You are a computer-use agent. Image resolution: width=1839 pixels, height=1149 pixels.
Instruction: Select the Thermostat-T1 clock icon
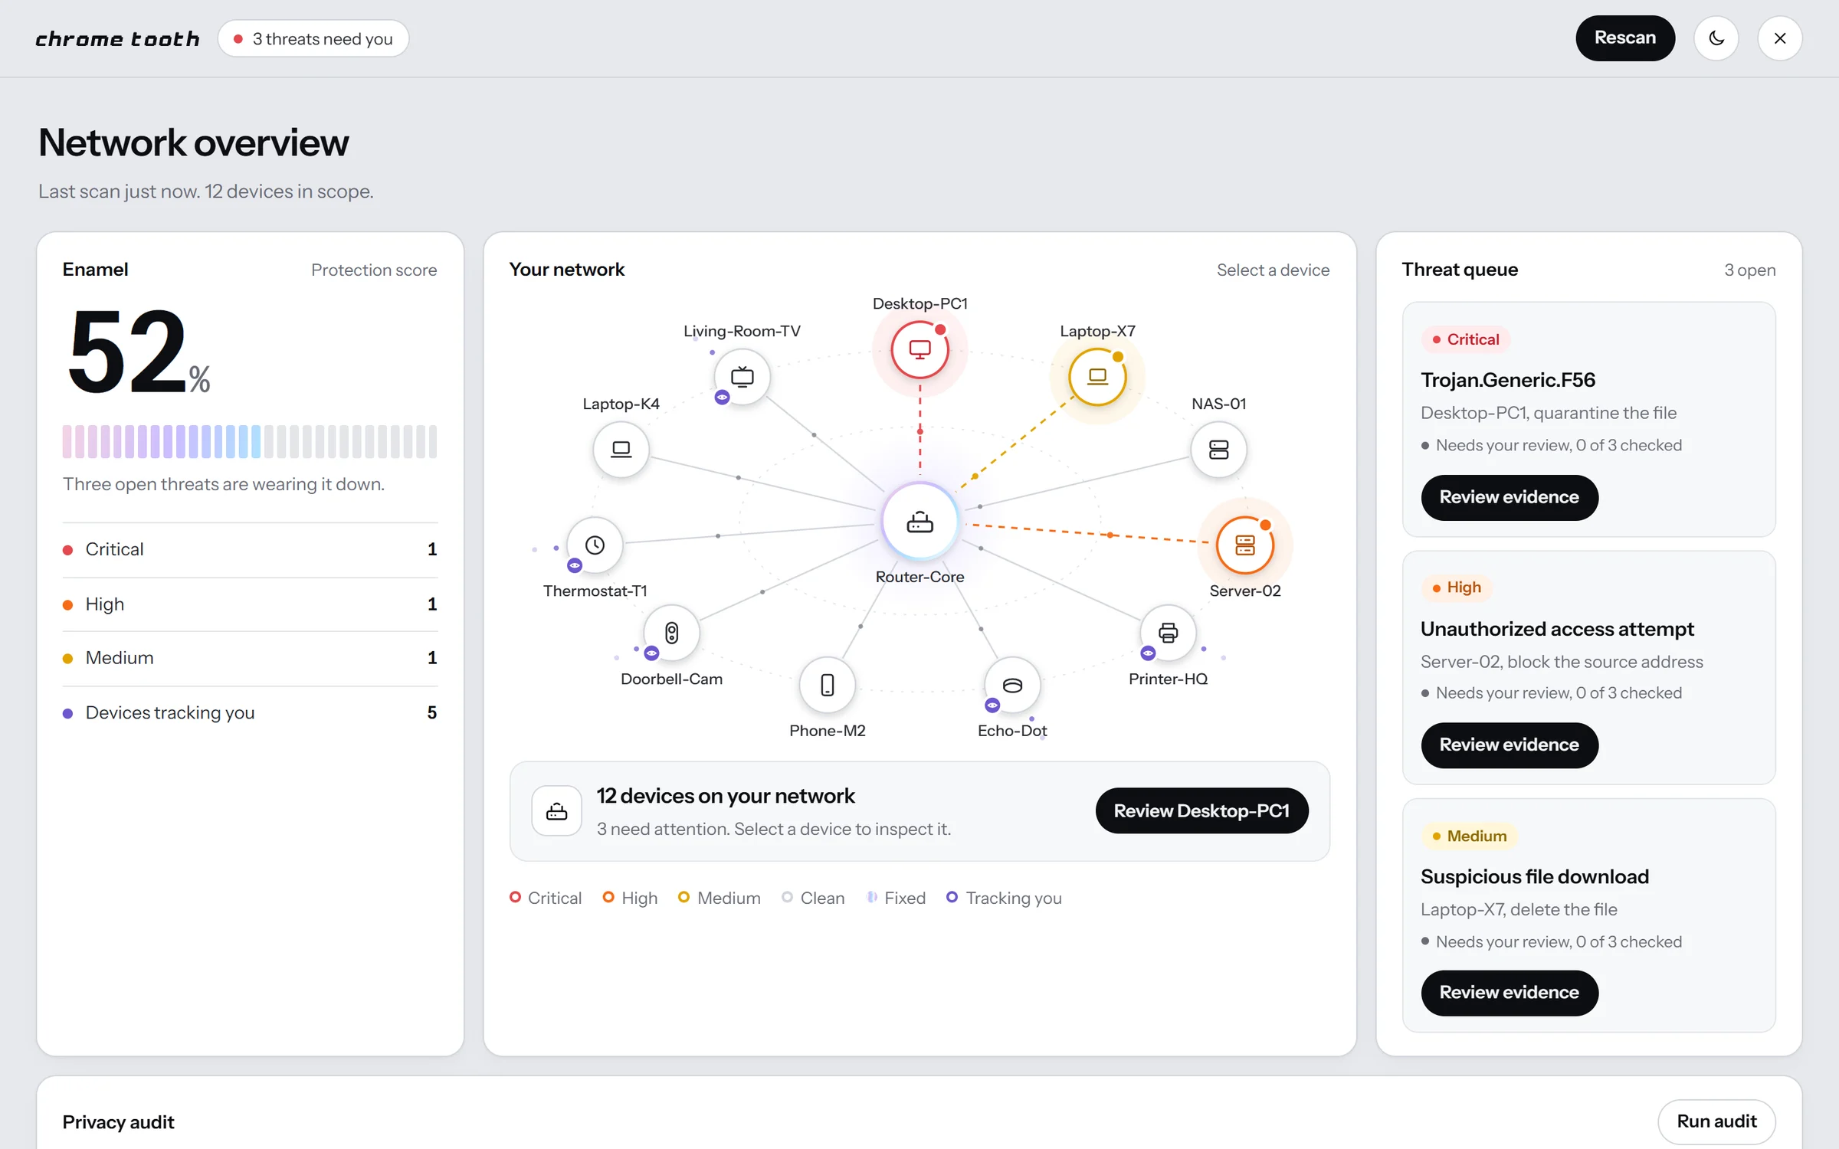[595, 545]
